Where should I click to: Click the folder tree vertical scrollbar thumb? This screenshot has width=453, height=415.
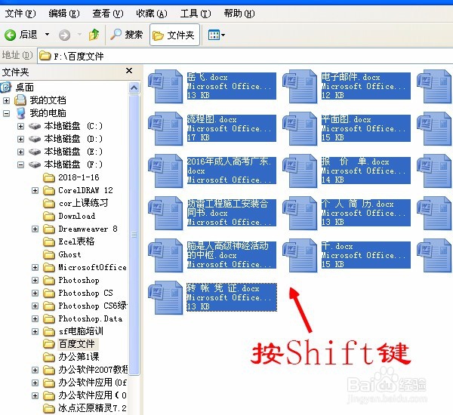pos(134,235)
